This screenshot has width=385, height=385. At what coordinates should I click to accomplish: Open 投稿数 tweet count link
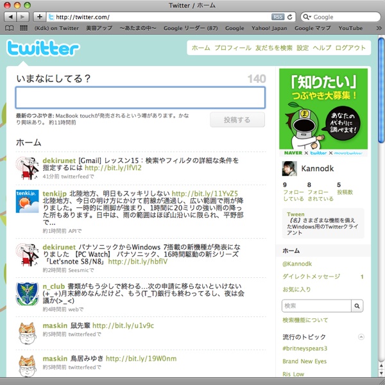pyautogui.click(x=345, y=189)
